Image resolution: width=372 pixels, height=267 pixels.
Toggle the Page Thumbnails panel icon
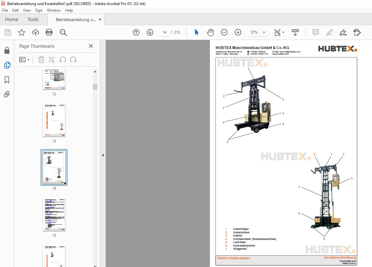click(7, 65)
